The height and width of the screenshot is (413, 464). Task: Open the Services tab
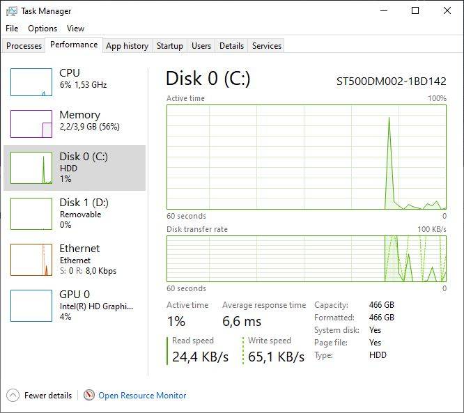point(267,46)
